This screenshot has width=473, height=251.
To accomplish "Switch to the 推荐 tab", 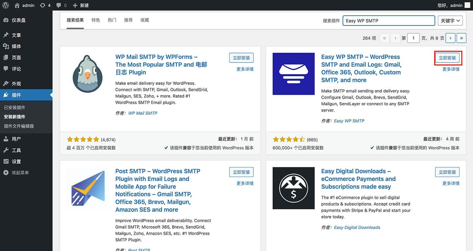I will (x=128, y=20).
